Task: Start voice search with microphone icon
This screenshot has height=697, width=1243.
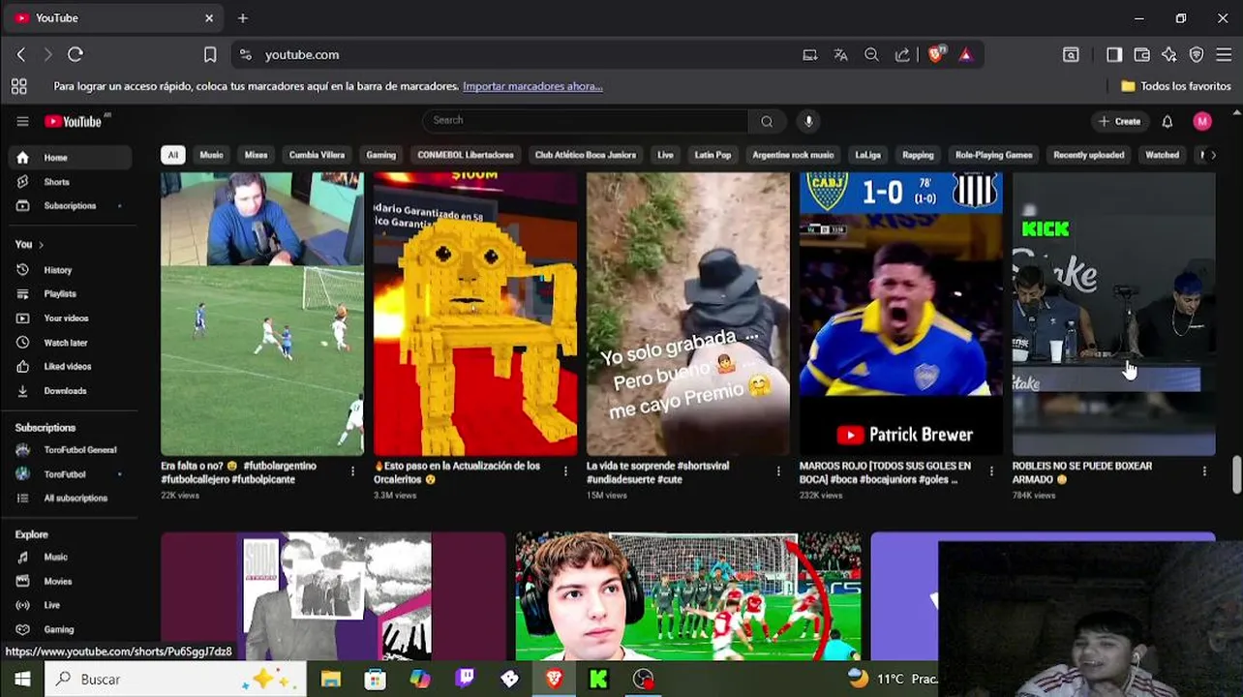Action: click(x=808, y=121)
